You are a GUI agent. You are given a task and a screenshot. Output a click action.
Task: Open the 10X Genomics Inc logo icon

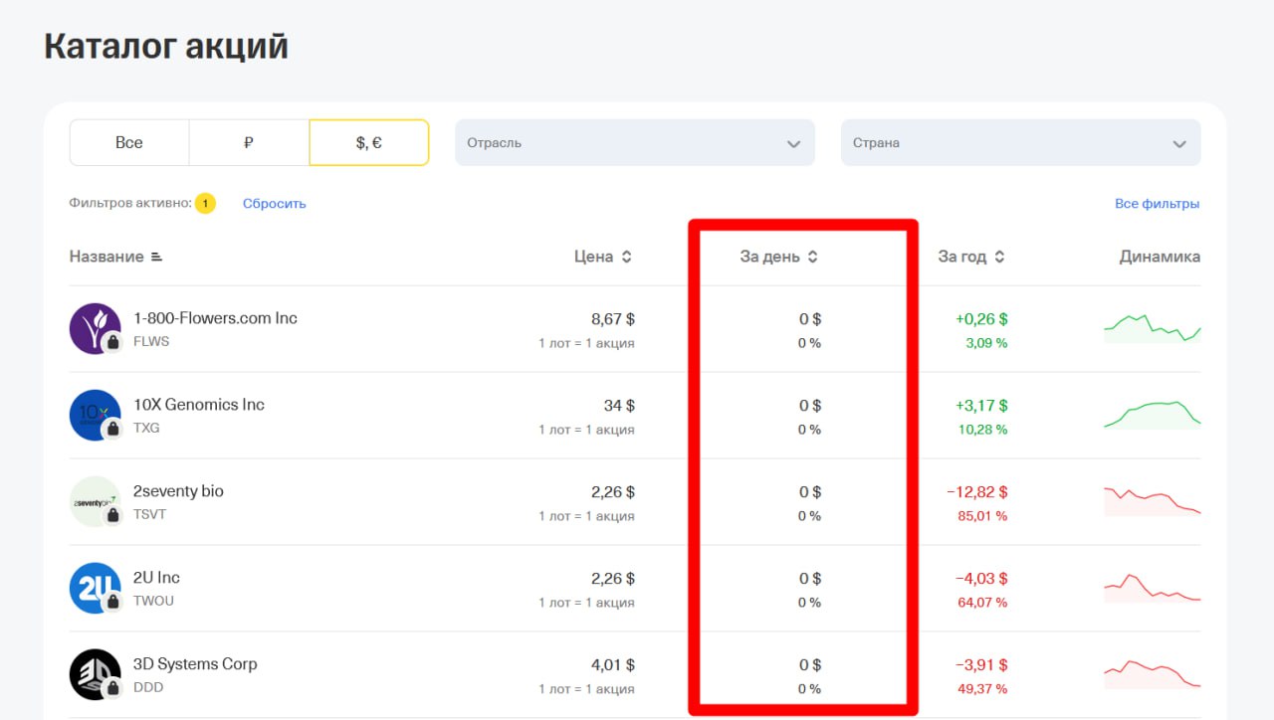(x=96, y=415)
